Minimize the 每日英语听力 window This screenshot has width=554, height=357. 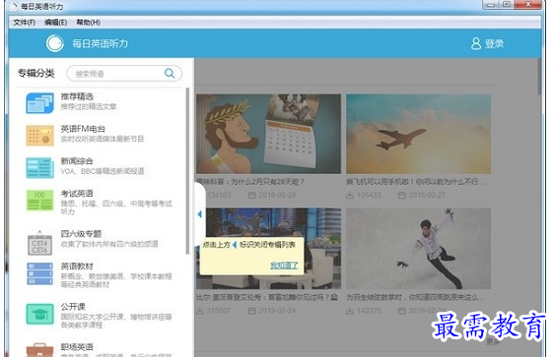click(491, 5)
